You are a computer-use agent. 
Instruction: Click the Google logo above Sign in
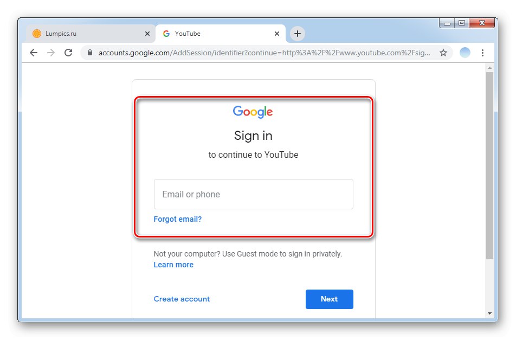(x=253, y=112)
